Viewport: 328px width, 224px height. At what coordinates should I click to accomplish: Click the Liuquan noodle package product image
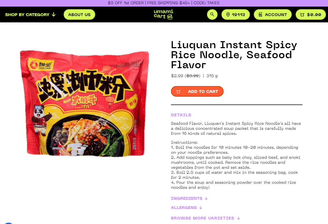pyautogui.click(x=84, y=103)
